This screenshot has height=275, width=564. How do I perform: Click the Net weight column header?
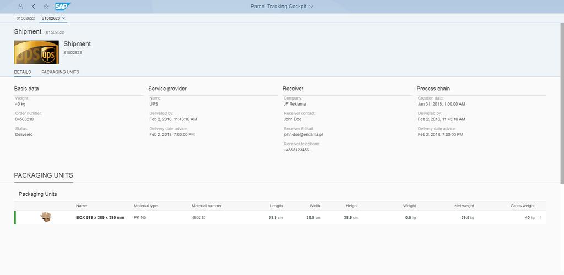pos(464,206)
